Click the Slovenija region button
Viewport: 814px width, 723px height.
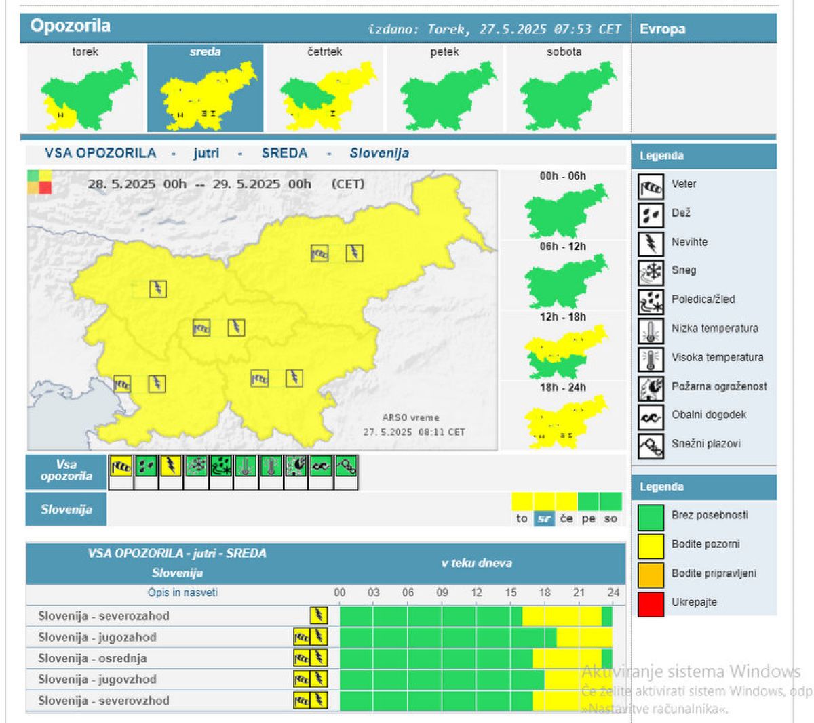(66, 510)
